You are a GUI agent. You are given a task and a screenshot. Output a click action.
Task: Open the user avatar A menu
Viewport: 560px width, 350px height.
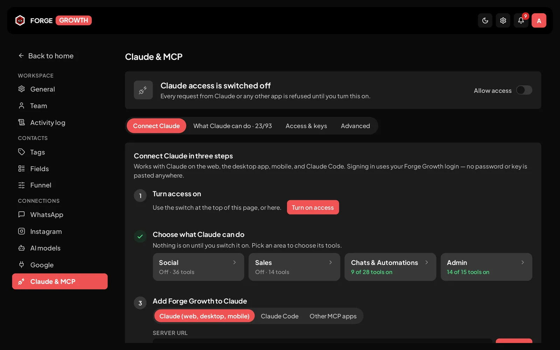pyautogui.click(x=539, y=21)
